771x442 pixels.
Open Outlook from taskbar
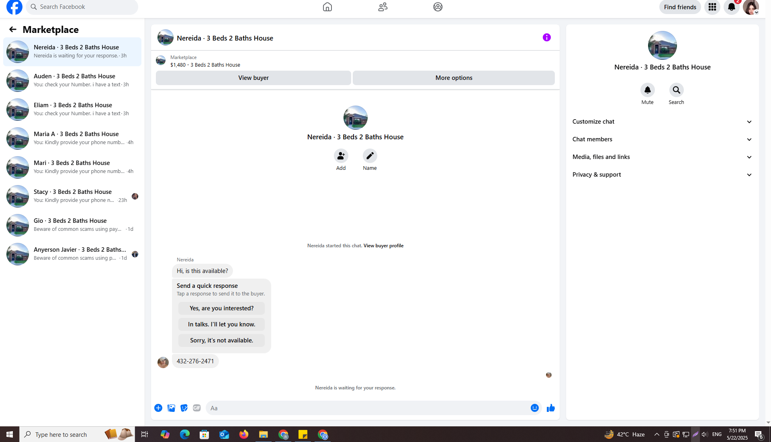(x=224, y=434)
